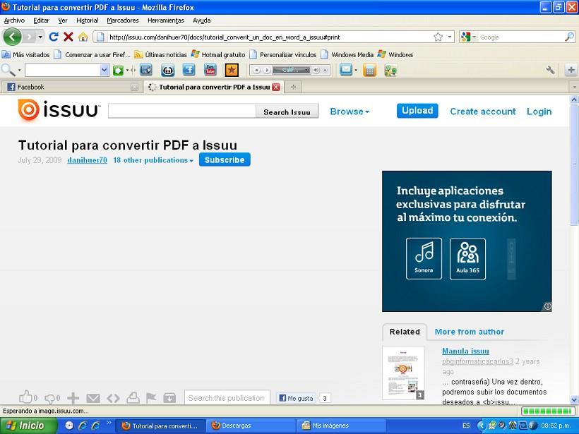
Task: Select the Related tab
Action: pyautogui.click(x=405, y=332)
